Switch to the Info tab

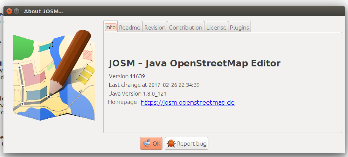pos(110,27)
